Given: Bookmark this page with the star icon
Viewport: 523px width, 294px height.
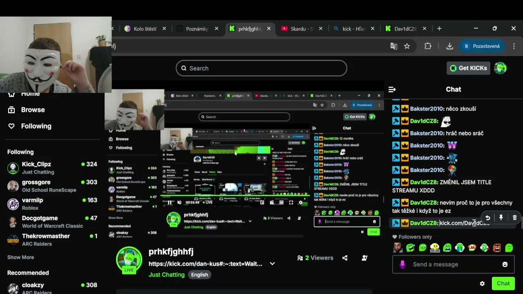Looking at the screenshot, I should tap(407, 46).
